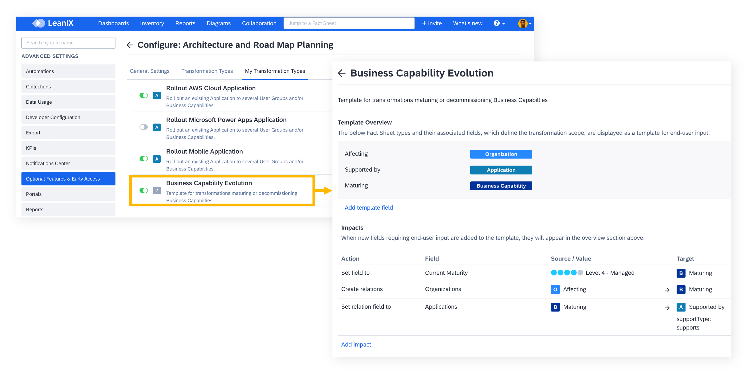Open Developer Configuration settings item
The width and height of the screenshot is (752, 377).
68,117
